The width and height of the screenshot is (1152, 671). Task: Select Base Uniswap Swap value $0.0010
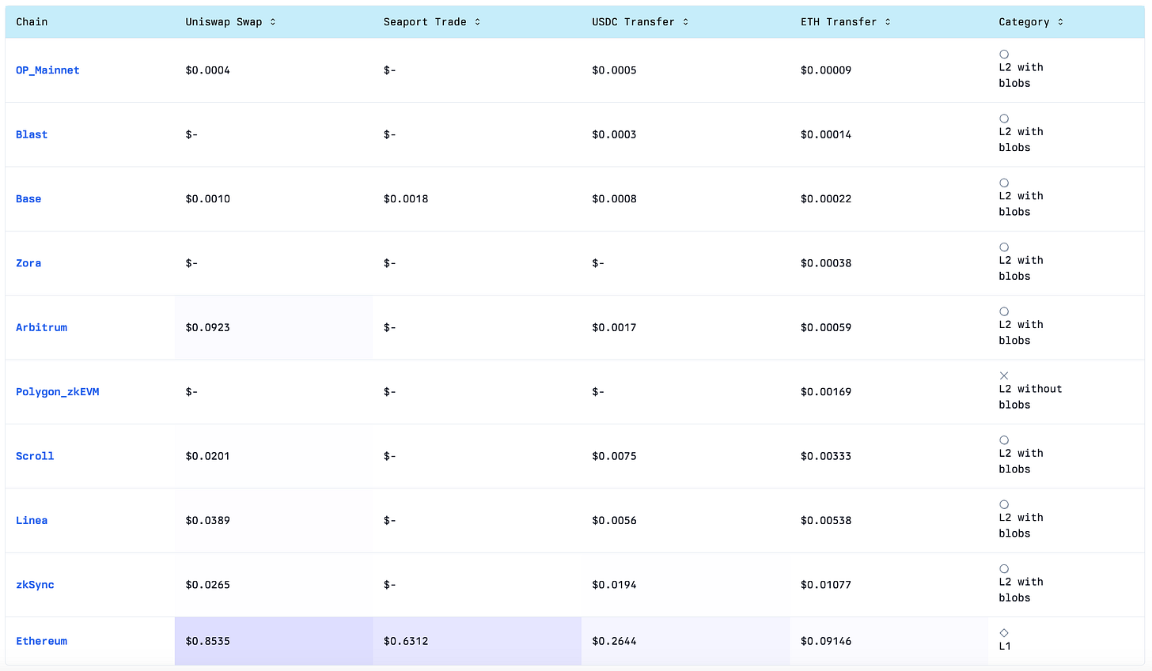pos(208,198)
